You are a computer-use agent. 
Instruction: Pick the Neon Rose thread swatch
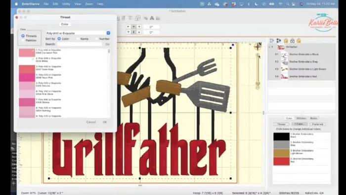(27, 69)
